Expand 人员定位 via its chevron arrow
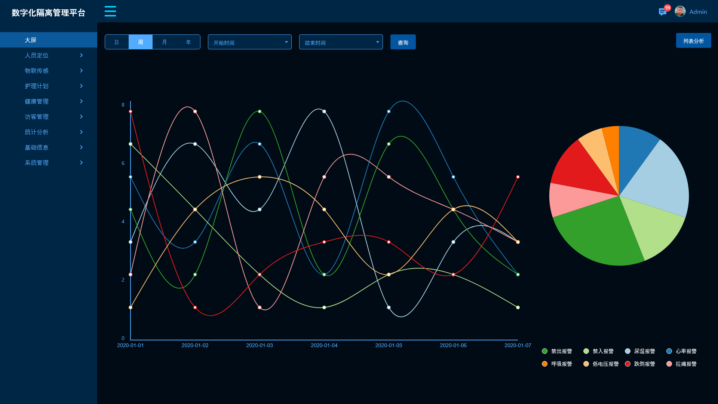This screenshot has width=718, height=404. (81, 55)
